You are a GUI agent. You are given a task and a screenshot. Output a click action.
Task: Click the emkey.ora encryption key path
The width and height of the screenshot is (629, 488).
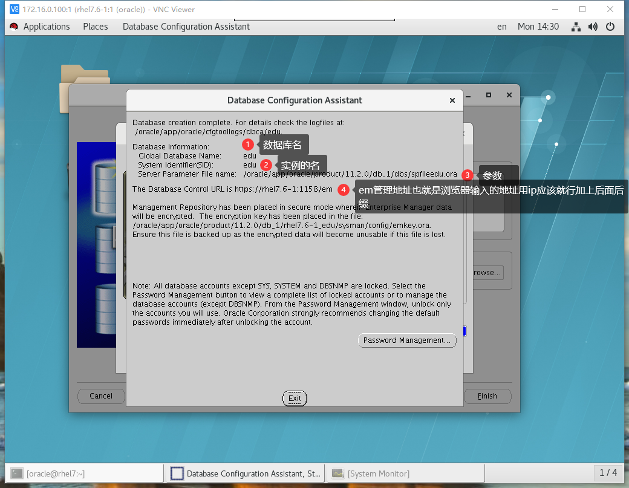point(282,226)
